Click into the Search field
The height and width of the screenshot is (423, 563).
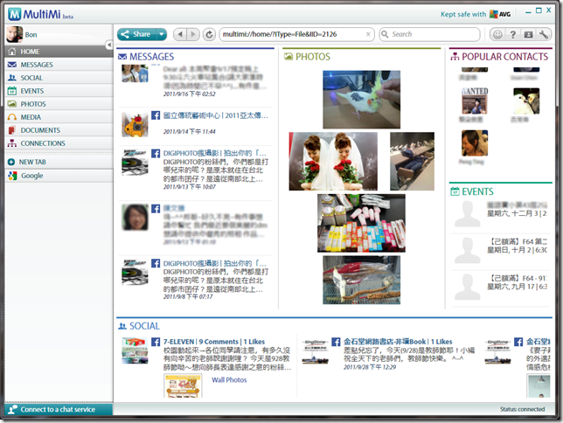coord(433,35)
